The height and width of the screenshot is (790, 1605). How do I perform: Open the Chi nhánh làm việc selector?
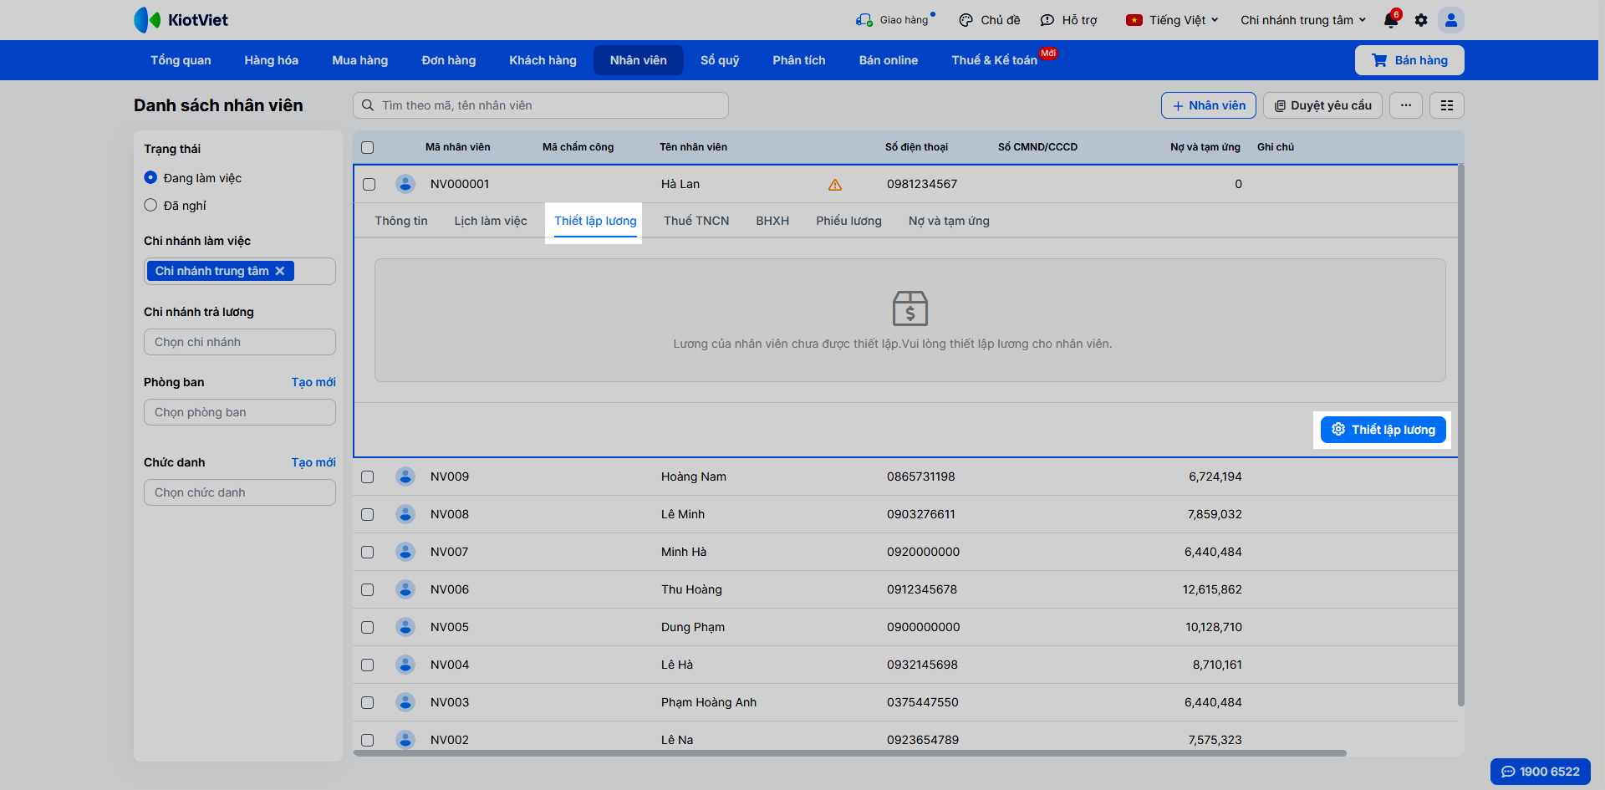[240, 271]
